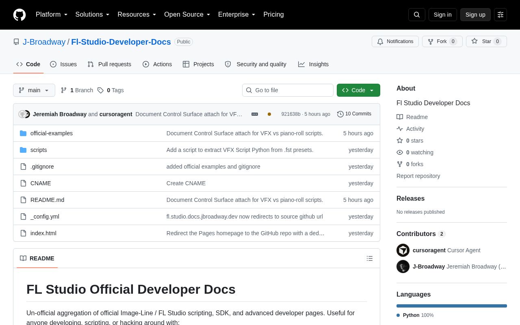This screenshot has height=325, width=520.
Task: View the pending commit status dot
Action: click(x=269, y=114)
